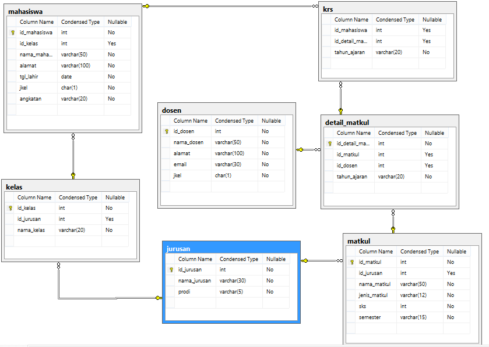Select varchar(5) type cell in jurusan
The width and height of the screenshot is (489, 347).
[x=239, y=292]
